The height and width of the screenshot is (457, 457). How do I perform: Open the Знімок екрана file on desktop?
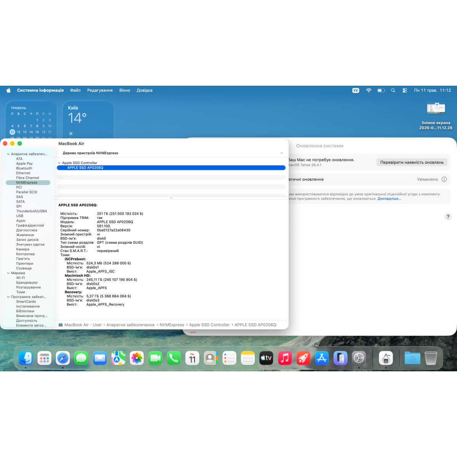pyautogui.click(x=436, y=116)
